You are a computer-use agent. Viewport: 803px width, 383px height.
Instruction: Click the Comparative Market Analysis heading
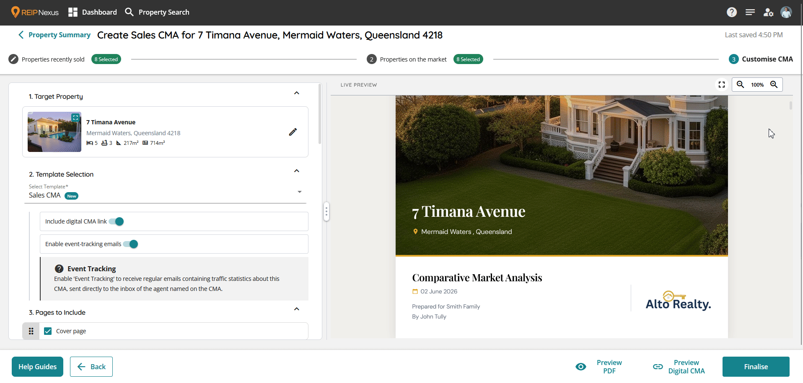(x=477, y=278)
